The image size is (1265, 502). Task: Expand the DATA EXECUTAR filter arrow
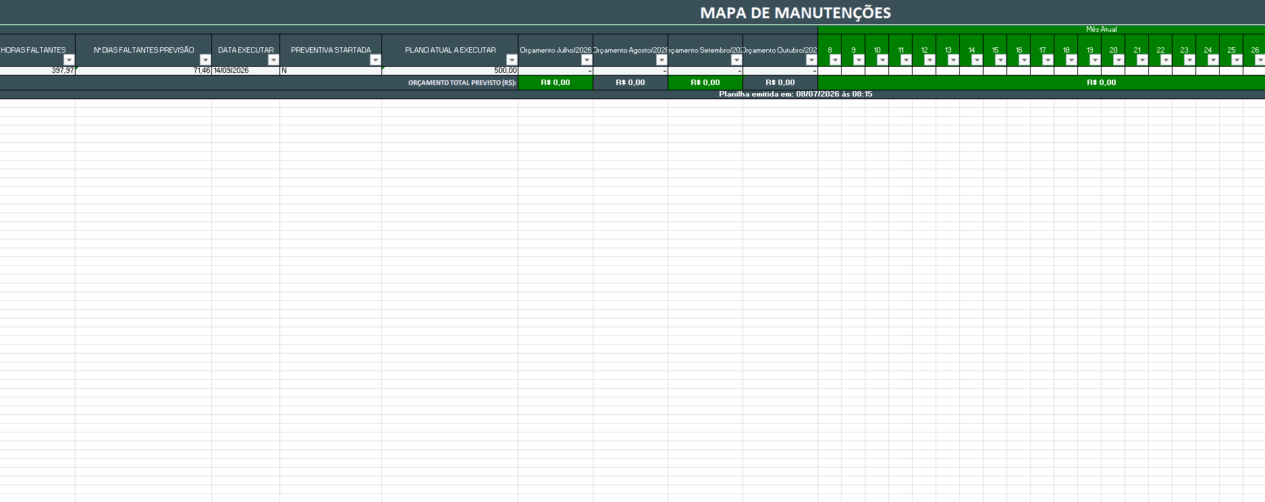click(273, 60)
